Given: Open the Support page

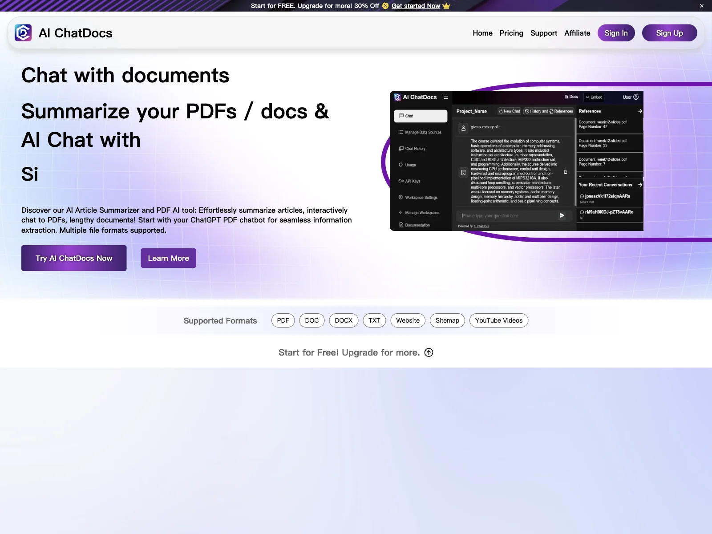Looking at the screenshot, I should click(544, 33).
